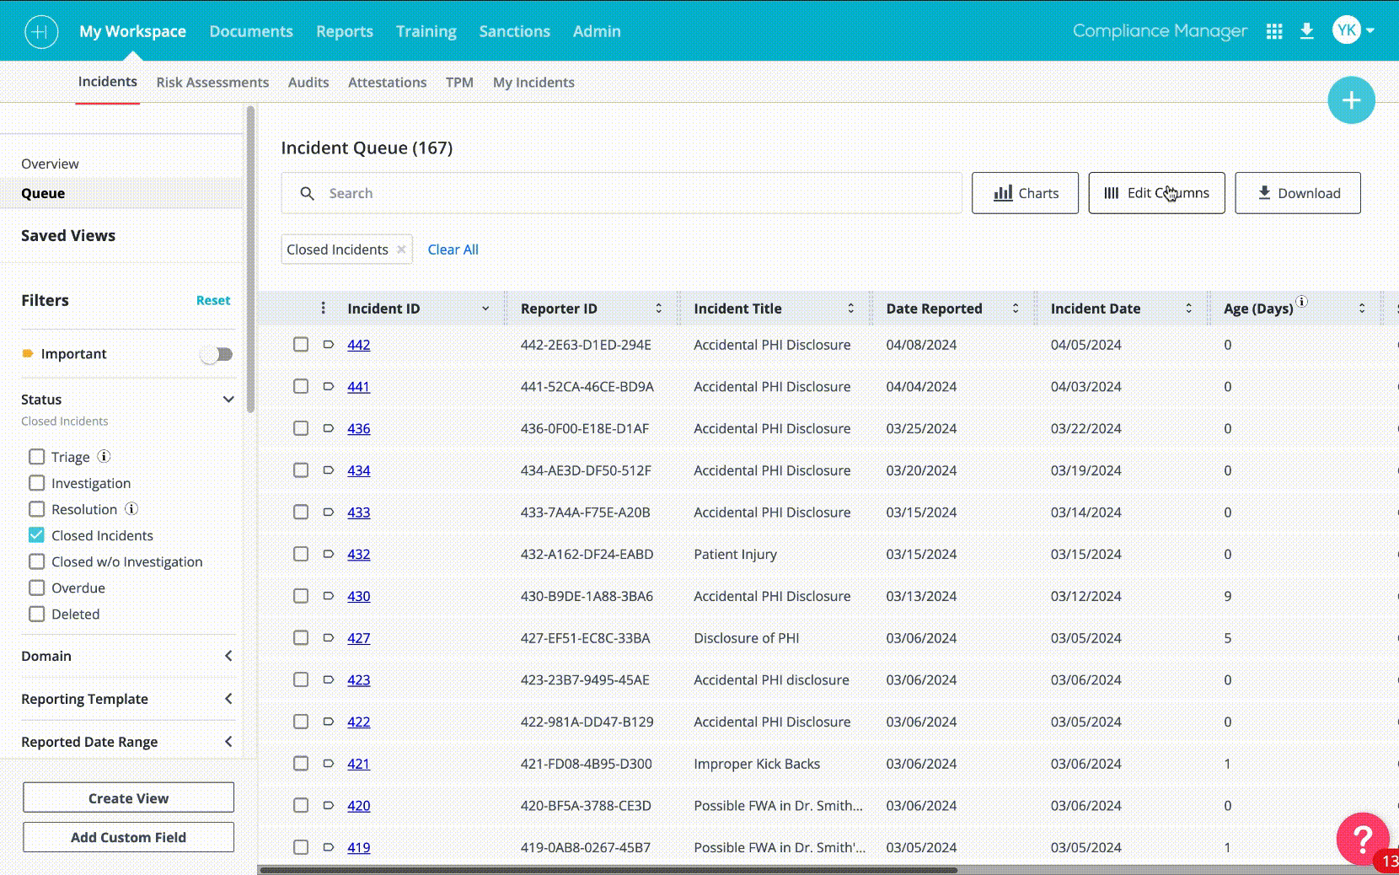Image resolution: width=1399 pixels, height=875 pixels.
Task: Click the green add incident plus button
Action: [x=1351, y=100]
